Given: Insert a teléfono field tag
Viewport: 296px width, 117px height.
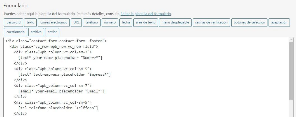Looking at the screenshot, I should pyautogui.click(x=92, y=23).
